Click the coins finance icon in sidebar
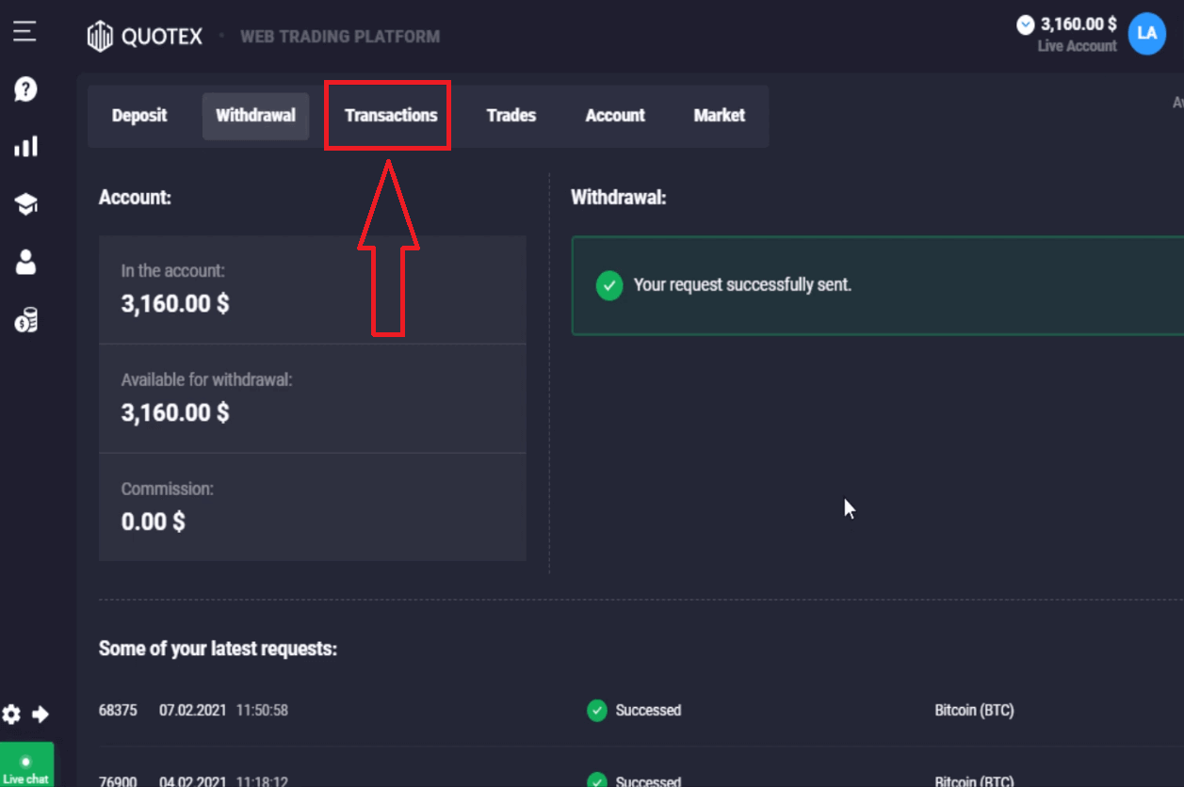This screenshot has height=787, width=1184. (x=25, y=320)
